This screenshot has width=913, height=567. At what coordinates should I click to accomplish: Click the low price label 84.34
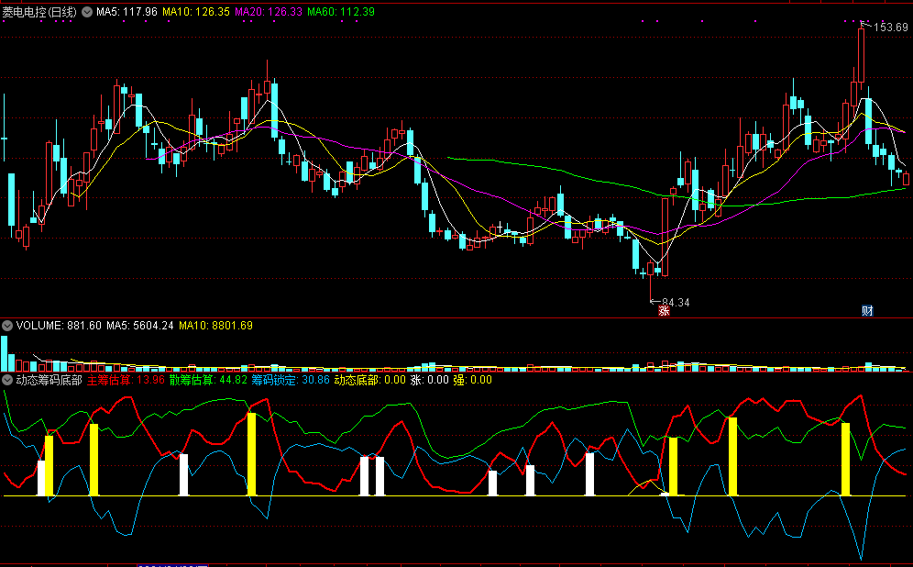pyautogui.click(x=676, y=303)
